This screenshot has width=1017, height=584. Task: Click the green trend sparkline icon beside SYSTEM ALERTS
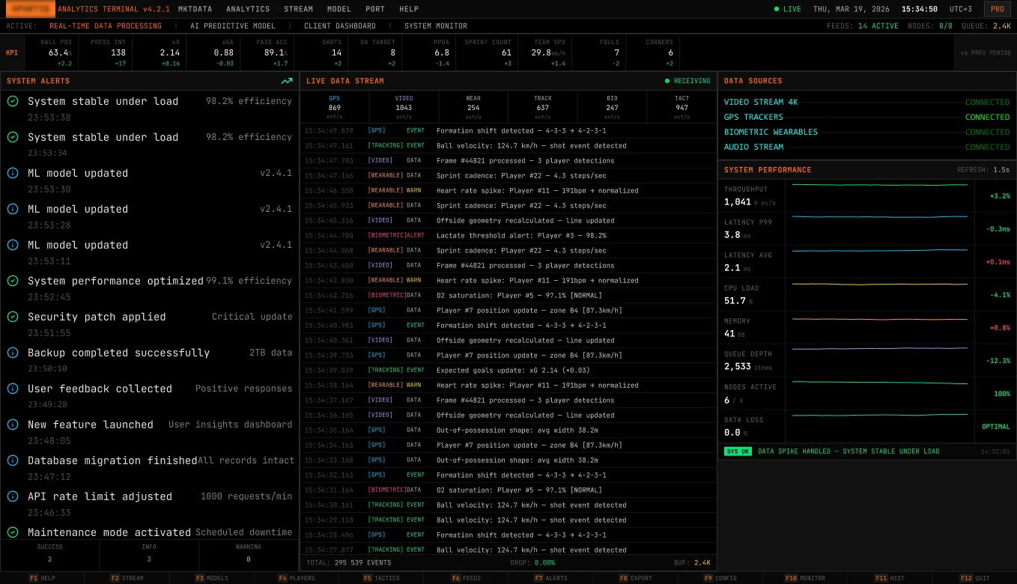(x=287, y=81)
